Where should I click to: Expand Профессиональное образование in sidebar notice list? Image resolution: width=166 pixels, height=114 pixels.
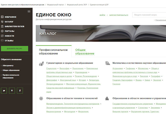pyautogui.click(x=11, y=76)
